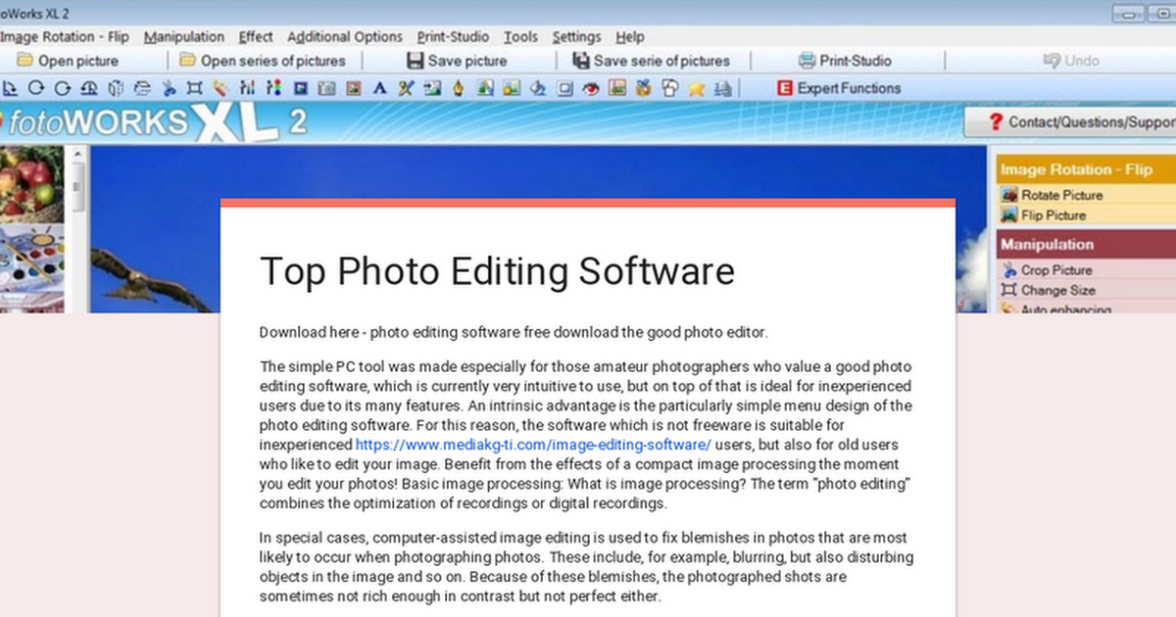Click the picture frame border icon
The width and height of the screenshot is (1176, 617).
(x=564, y=88)
